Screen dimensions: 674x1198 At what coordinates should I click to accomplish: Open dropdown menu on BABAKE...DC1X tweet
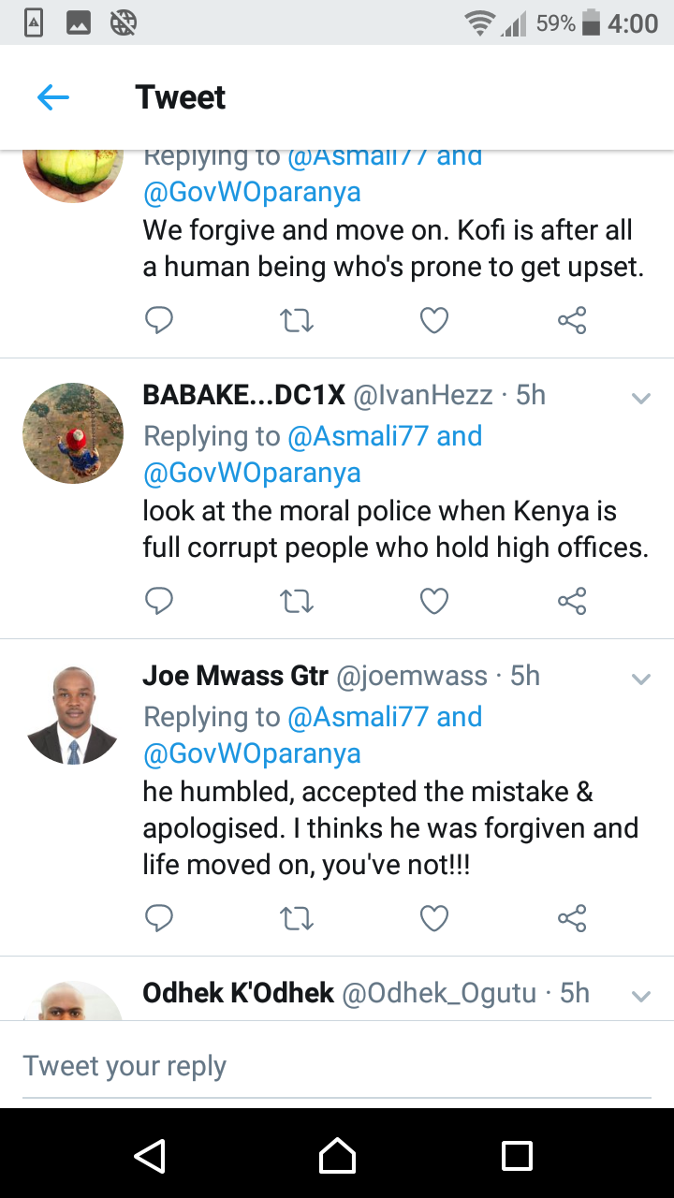pos(641,398)
